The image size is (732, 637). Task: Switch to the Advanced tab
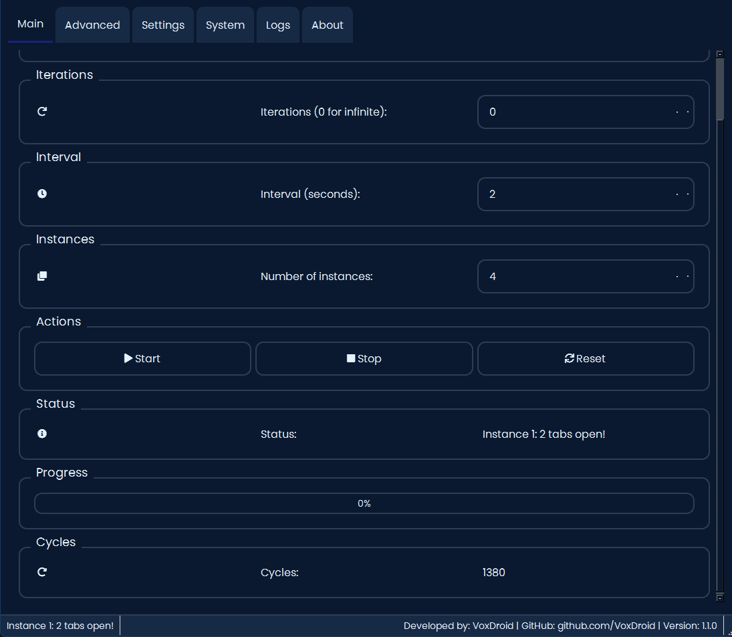92,25
